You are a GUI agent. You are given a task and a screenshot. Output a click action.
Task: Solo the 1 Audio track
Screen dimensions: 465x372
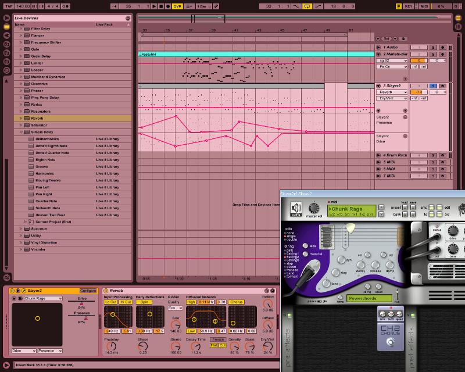(433, 47)
